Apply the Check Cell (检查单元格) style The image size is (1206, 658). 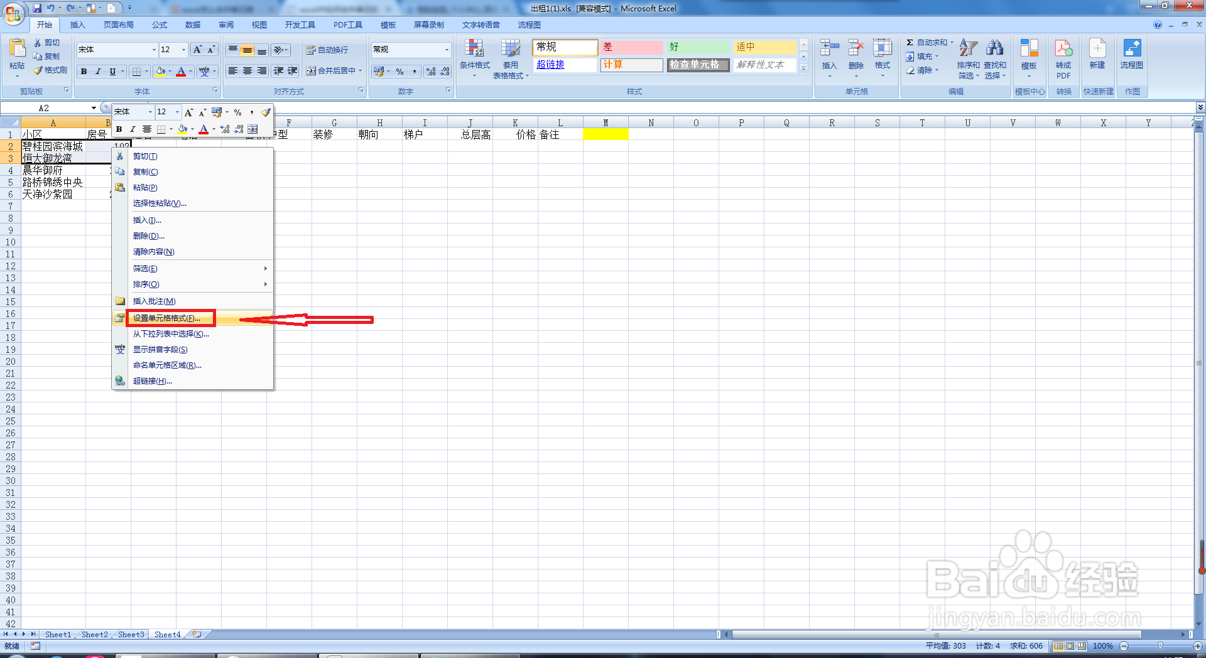(x=698, y=65)
